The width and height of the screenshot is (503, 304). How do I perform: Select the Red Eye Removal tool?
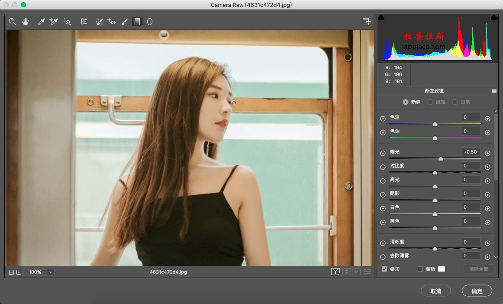[x=112, y=22]
